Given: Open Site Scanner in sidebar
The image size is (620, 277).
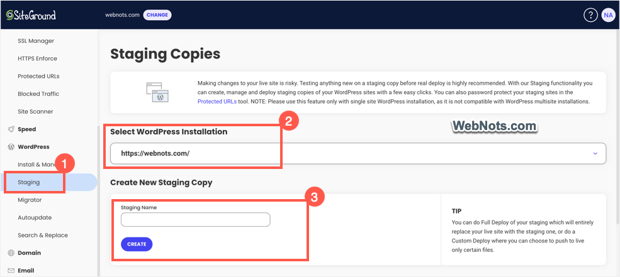Looking at the screenshot, I should pos(36,112).
